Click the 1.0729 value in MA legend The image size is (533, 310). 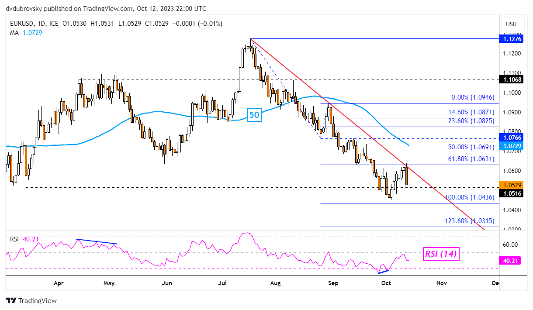coord(32,33)
